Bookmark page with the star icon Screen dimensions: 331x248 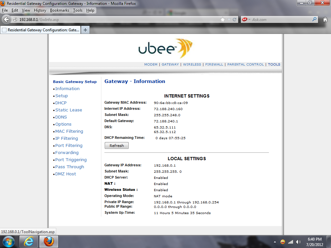click(x=222, y=19)
